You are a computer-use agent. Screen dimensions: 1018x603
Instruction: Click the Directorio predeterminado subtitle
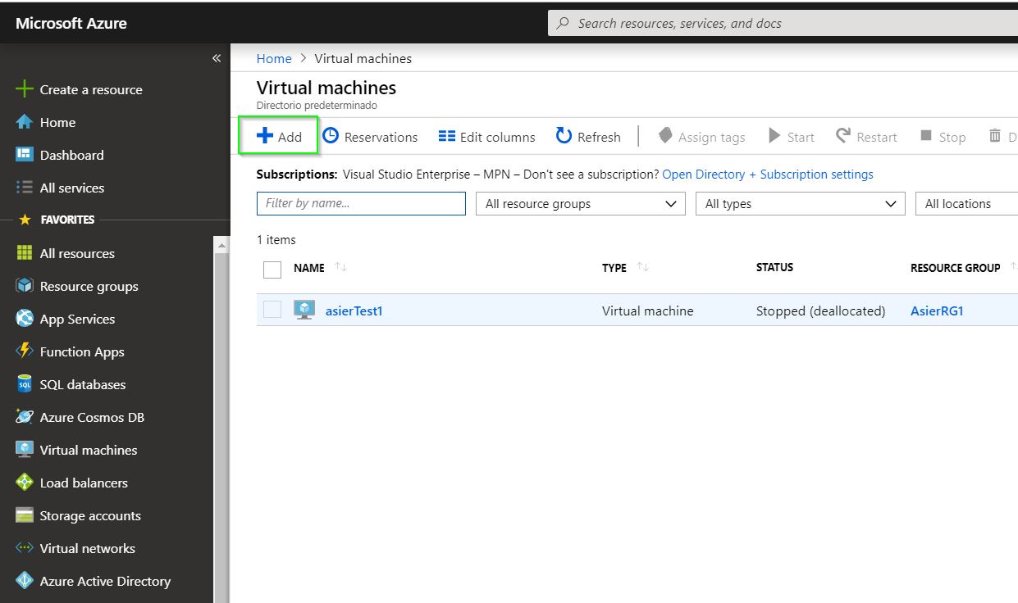pos(317,106)
